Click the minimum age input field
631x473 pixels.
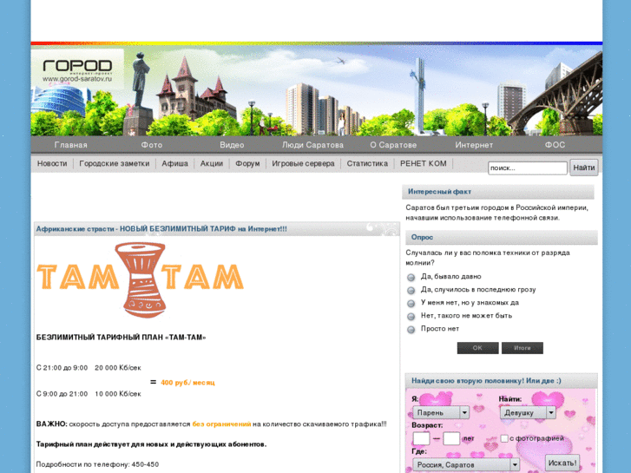point(421,438)
